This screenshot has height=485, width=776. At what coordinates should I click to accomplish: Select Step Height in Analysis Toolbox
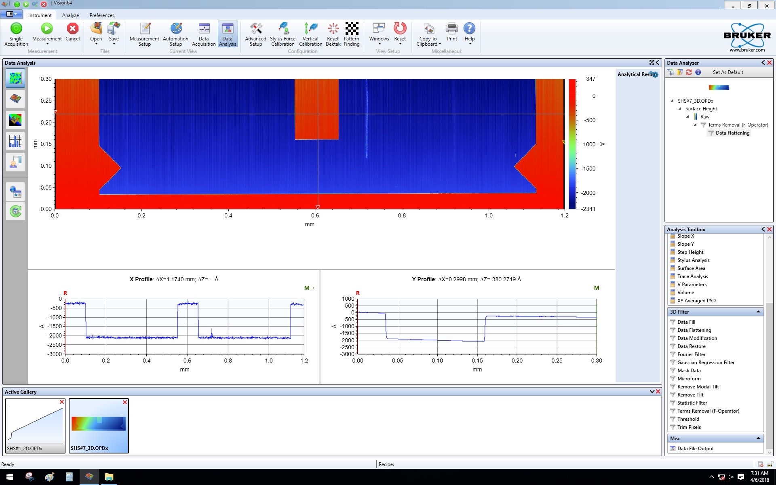click(x=690, y=252)
